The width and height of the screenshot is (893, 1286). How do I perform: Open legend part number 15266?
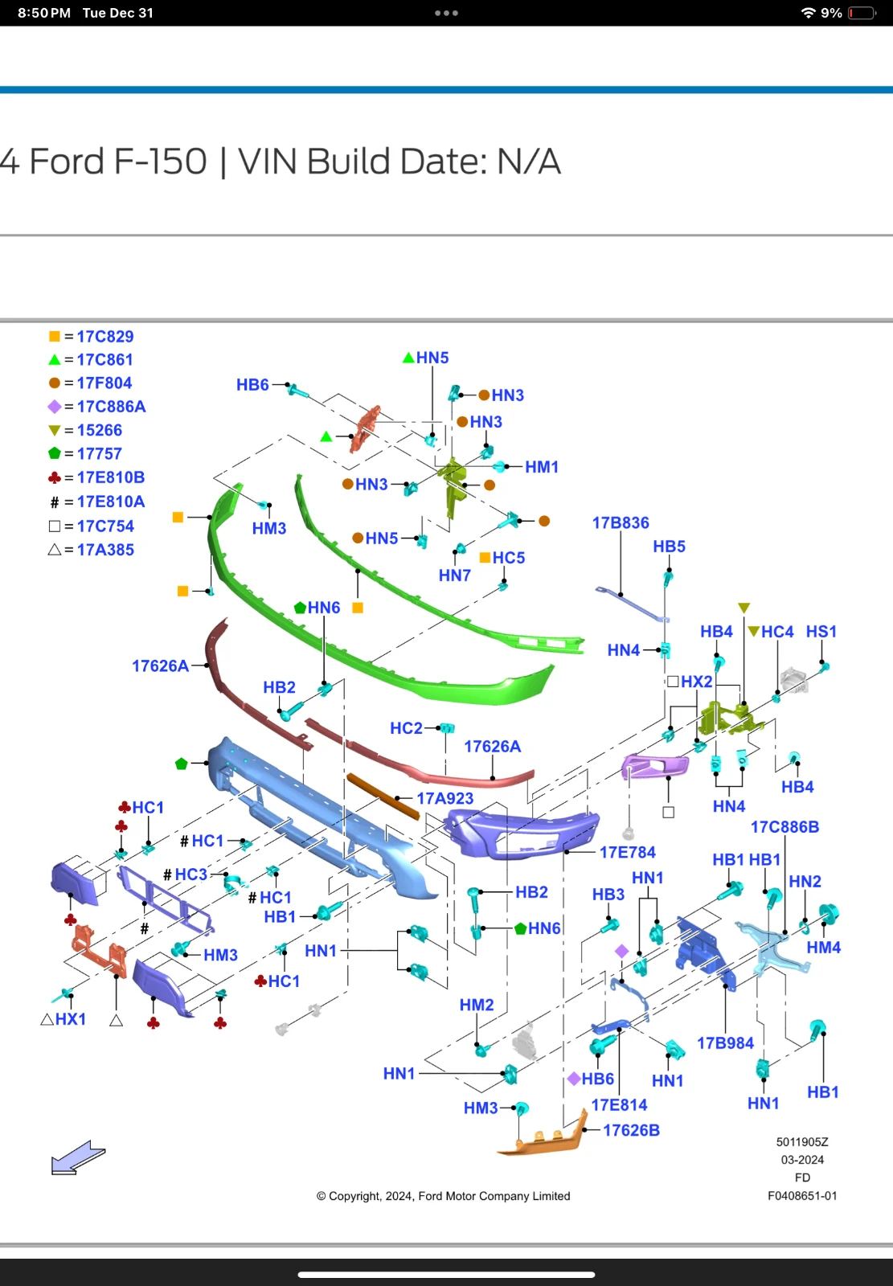point(100,430)
